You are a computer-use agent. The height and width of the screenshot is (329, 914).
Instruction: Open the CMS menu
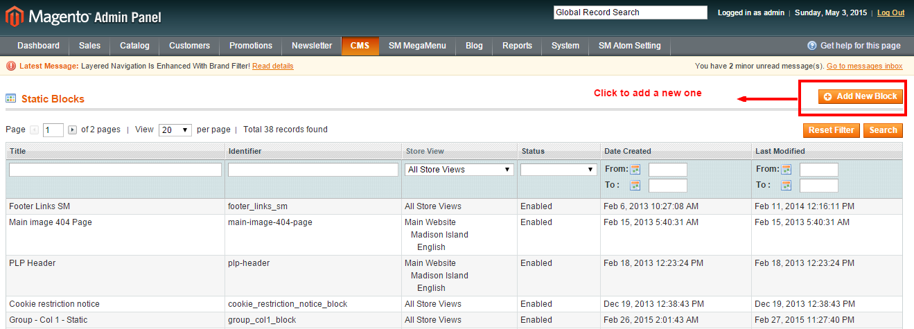click(x=360, y=46)
